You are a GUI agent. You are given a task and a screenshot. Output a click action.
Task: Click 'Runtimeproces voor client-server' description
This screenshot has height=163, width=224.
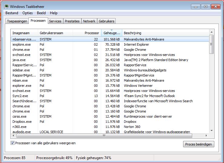tap(148, 116)
